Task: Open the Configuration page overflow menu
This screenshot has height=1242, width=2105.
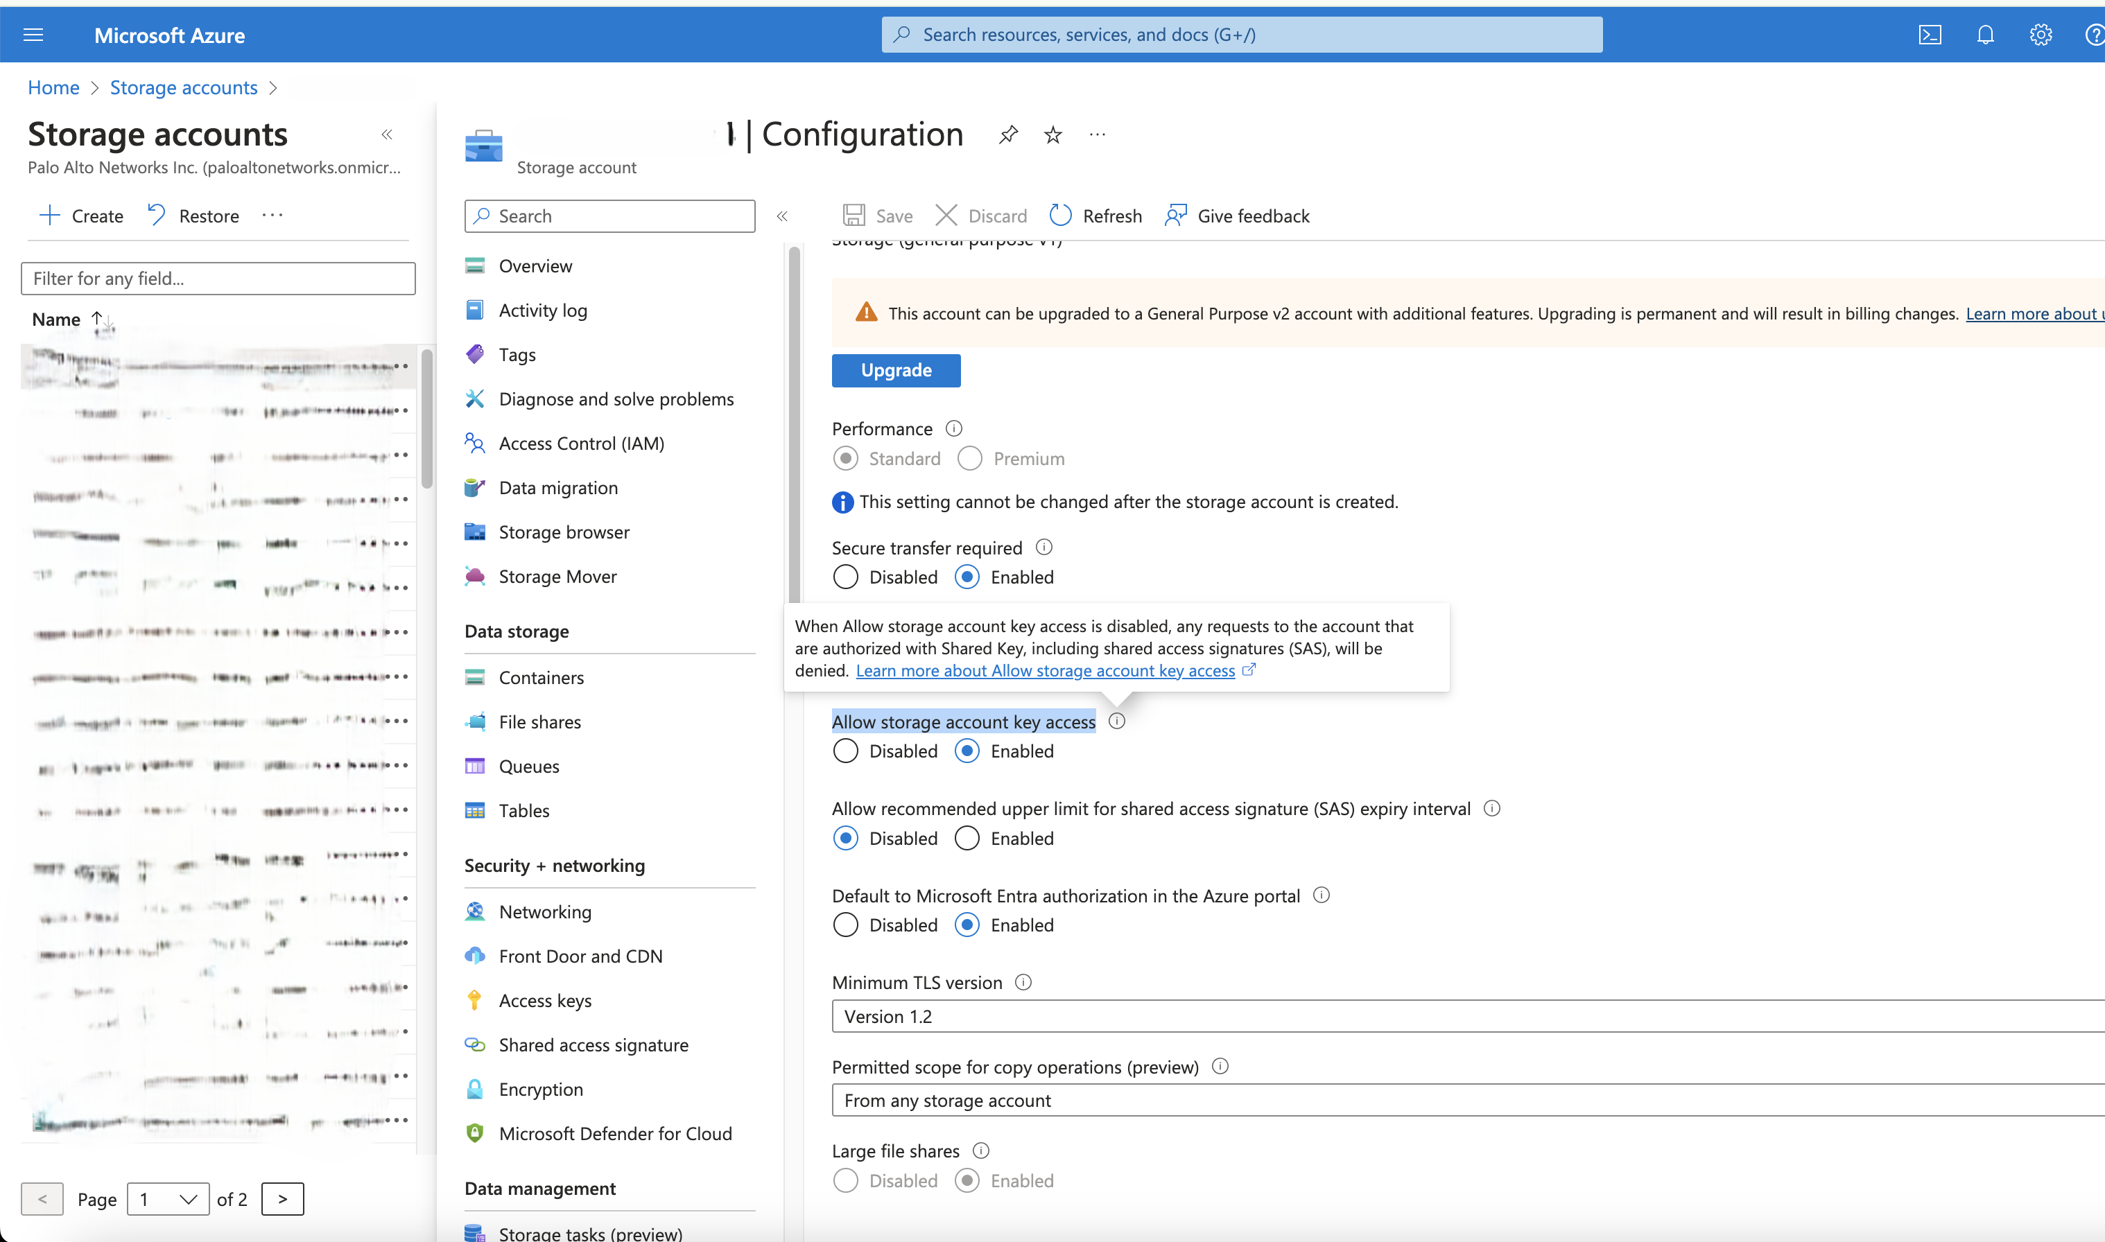Action: point(1098,134)
